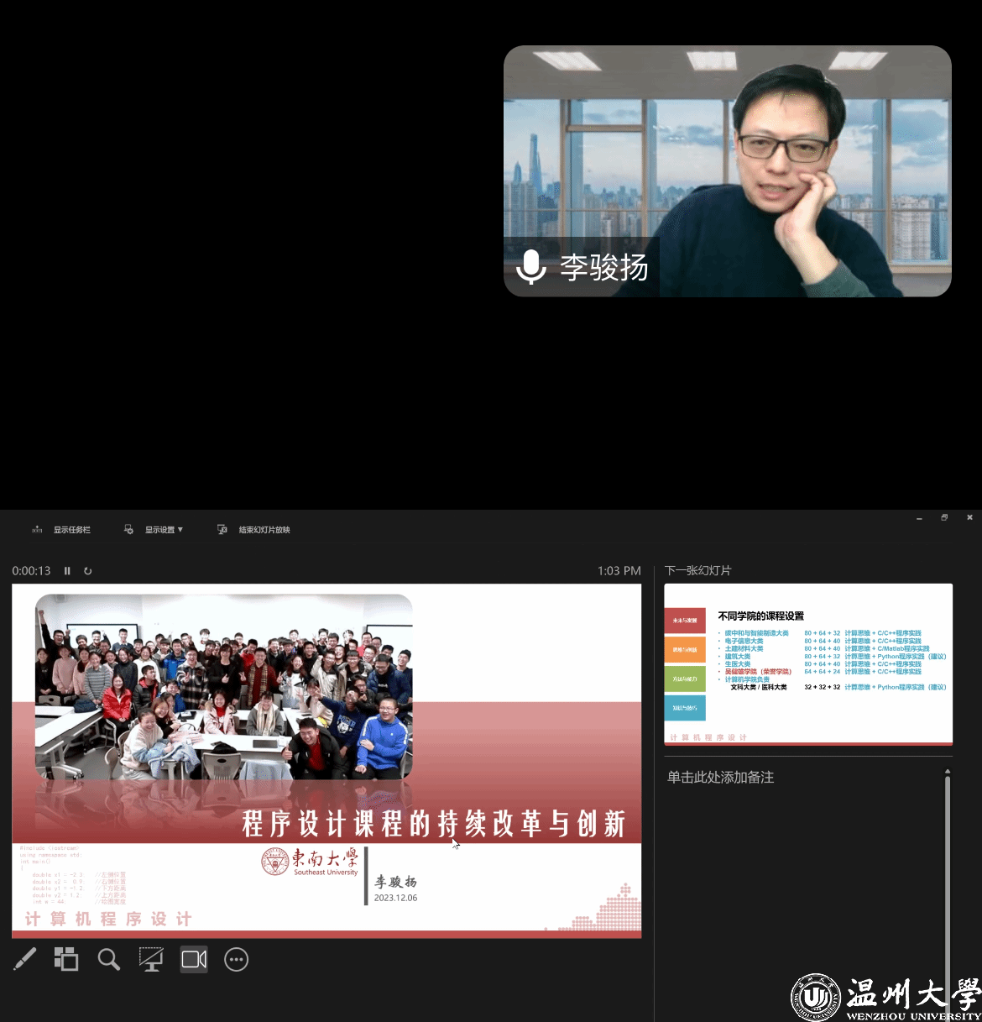Click the 显示任务栏 menu item

click(x=72, y=530)
